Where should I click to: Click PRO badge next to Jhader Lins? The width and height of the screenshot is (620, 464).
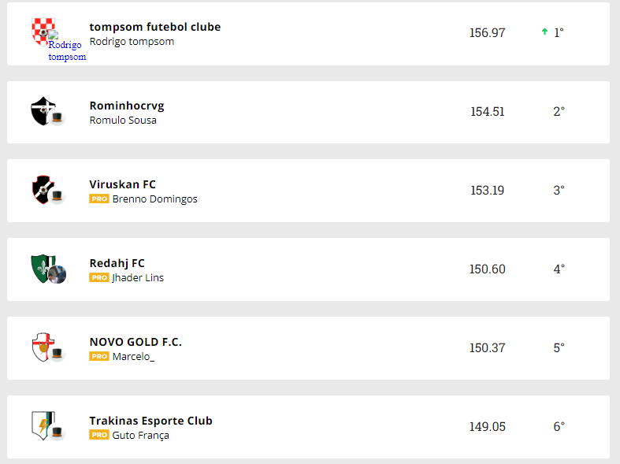(x=98, y=278)
